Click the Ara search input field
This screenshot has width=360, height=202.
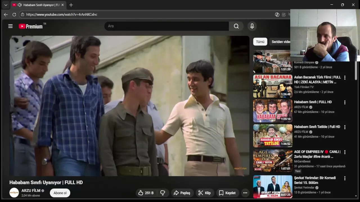(166, 26)
